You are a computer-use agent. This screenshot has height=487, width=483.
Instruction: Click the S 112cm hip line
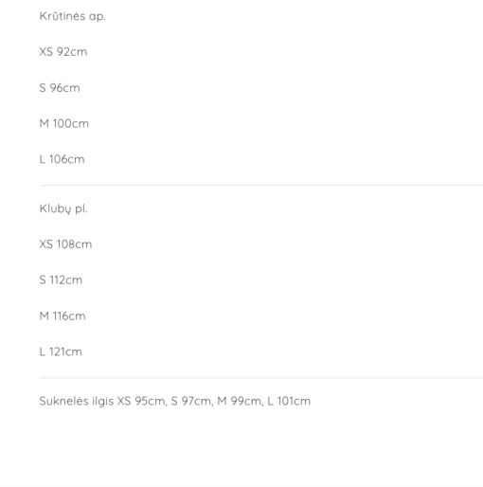pyautogui.click(x=61, y=280)
